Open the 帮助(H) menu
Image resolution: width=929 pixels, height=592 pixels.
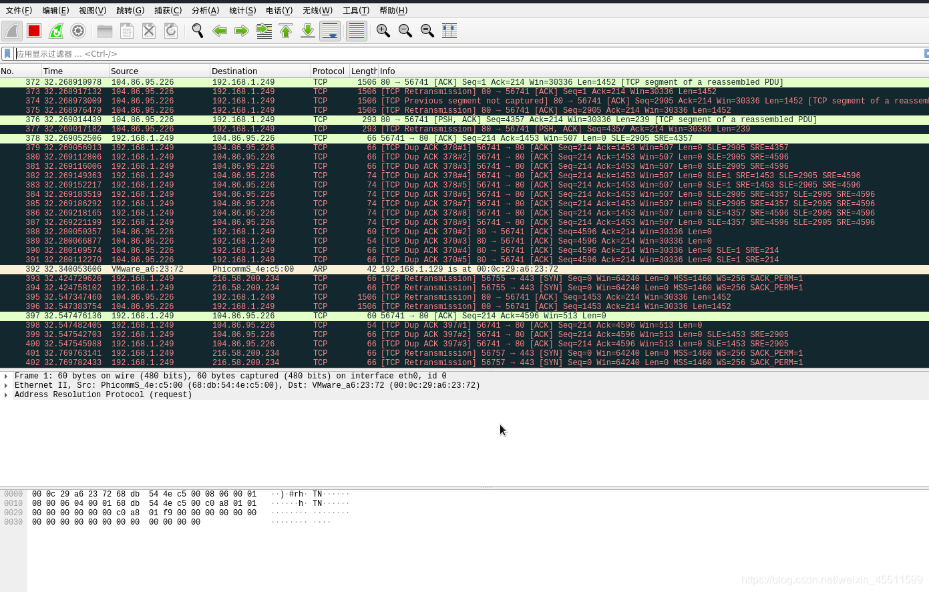click(393, 10)
